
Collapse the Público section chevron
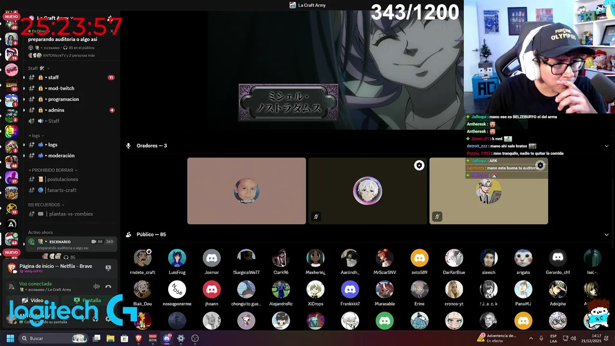tap(606, 235)
